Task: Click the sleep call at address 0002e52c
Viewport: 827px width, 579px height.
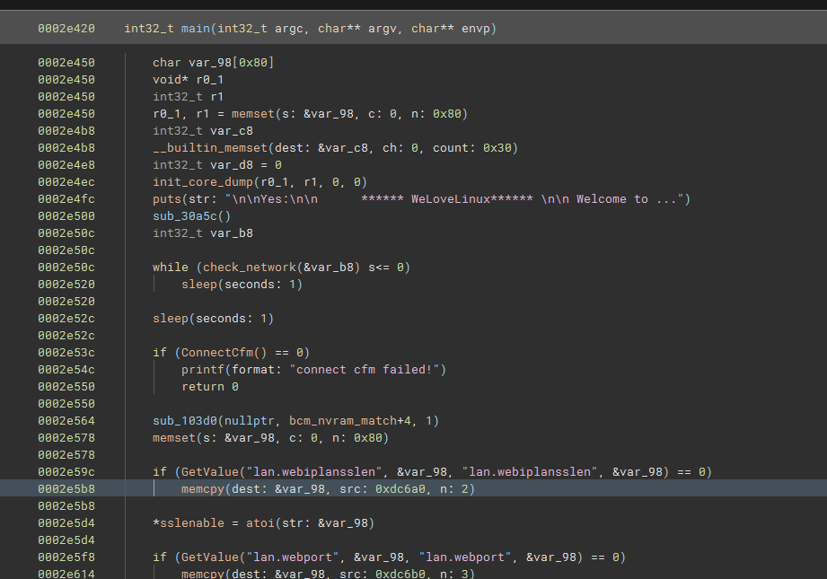Action: pyautogui.click(x=171, y=319)
